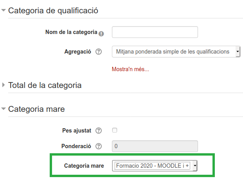Viewport: 243px width, 181px height.
Task: Click the Ponderació label text
Action: click(x=76, y=146)
